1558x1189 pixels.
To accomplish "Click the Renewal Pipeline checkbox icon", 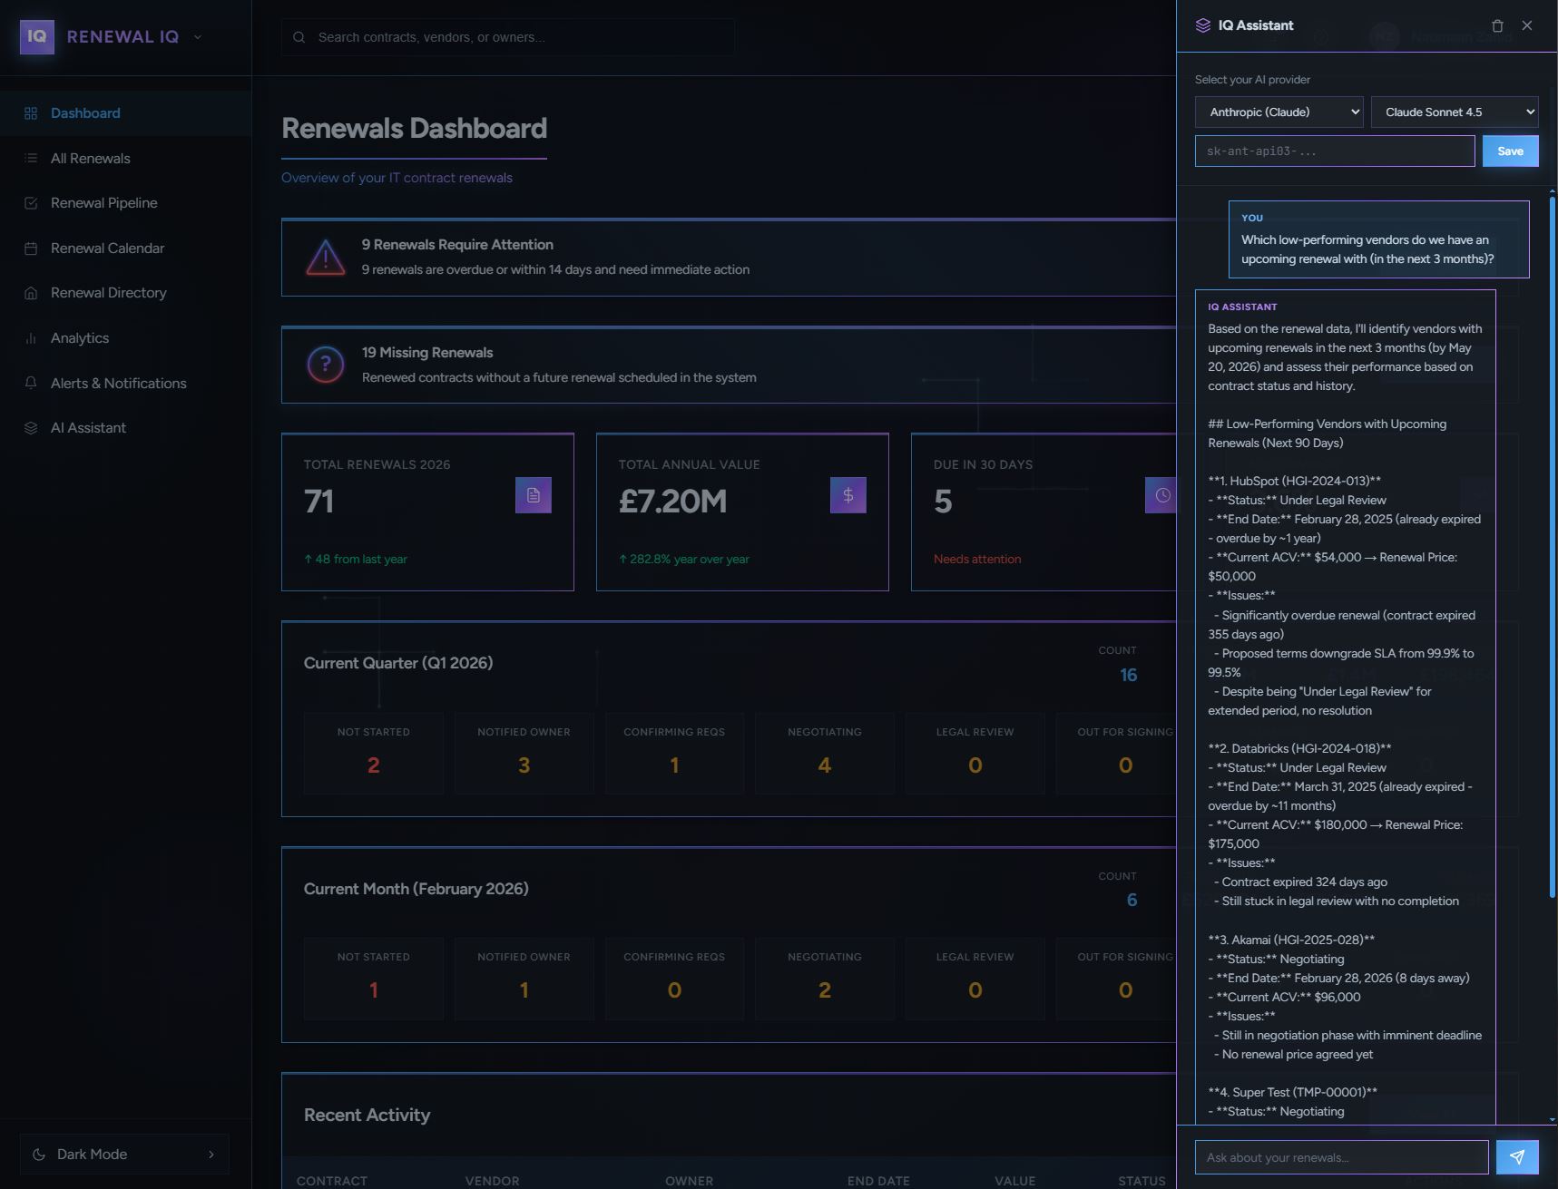I will click(31, 203).
